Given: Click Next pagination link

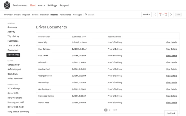Looking at the screenshot, I should (x=115, y=110).
